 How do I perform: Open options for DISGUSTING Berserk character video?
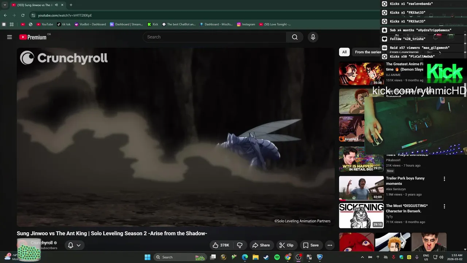coord(444,206)
